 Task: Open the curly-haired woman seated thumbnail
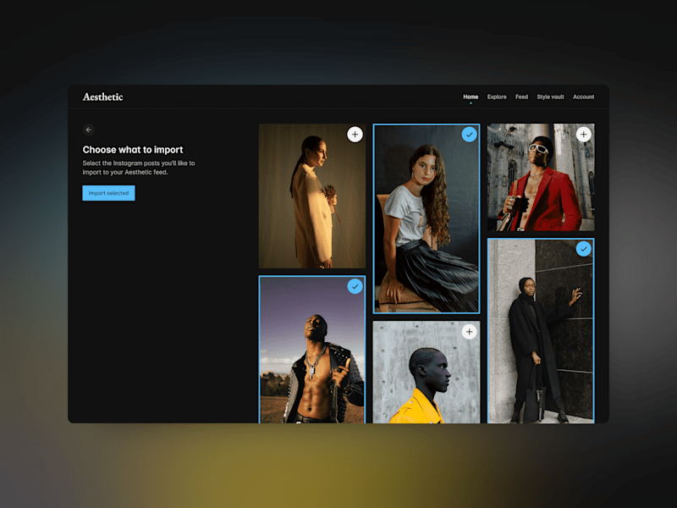tap(427, 218)
